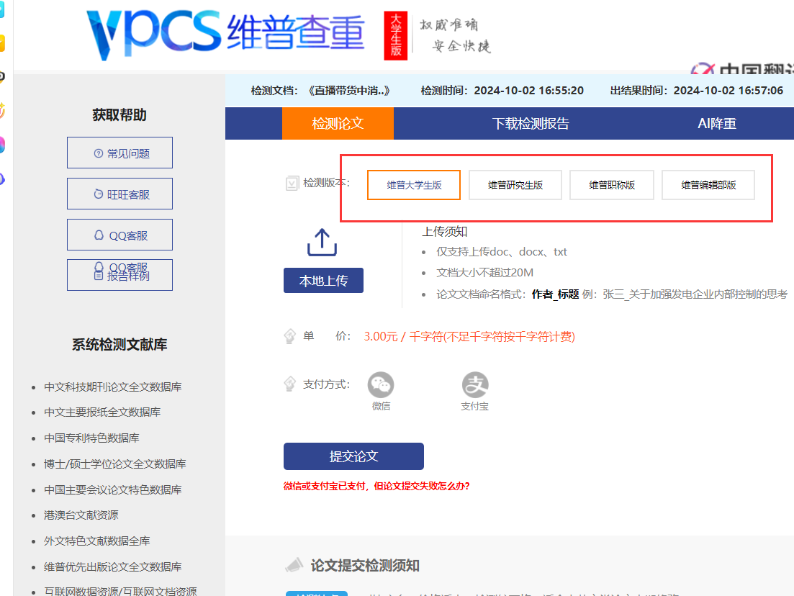Click the VPCS 维普查重 logo
Screen dimensions: 794x596
[x=225, y=35]
